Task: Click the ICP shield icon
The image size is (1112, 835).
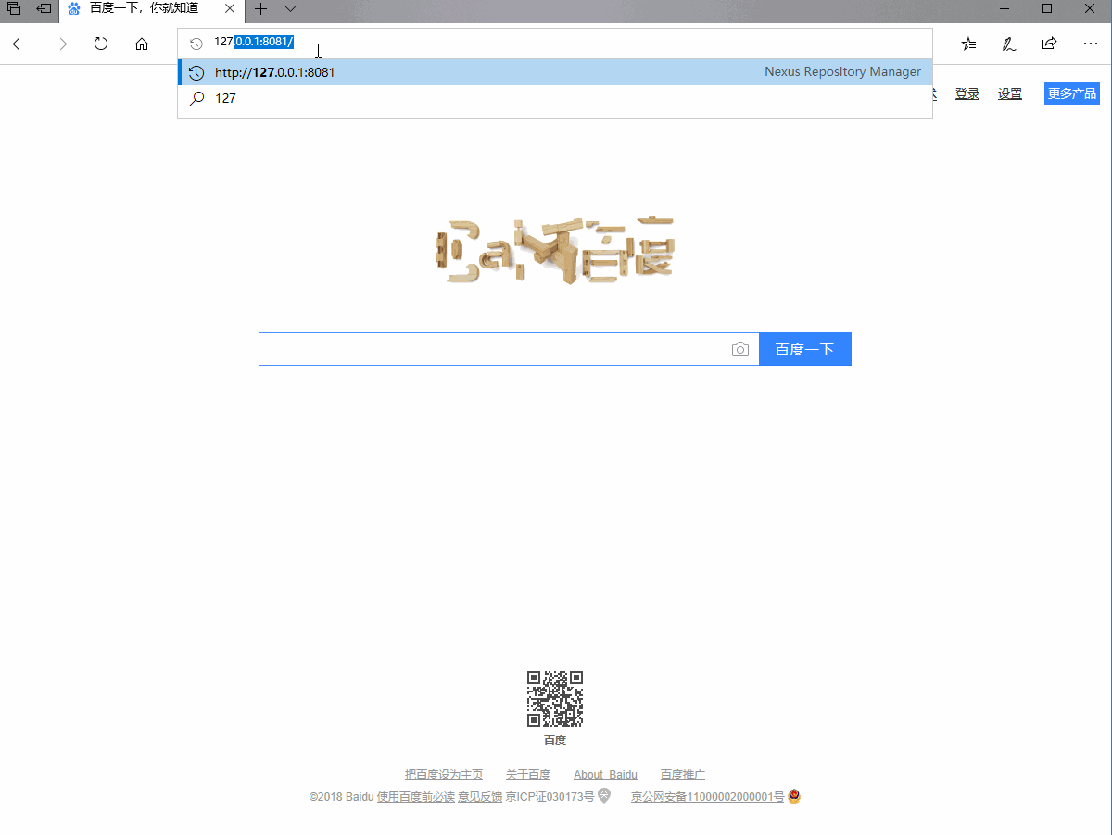Action: coord(604,795)
